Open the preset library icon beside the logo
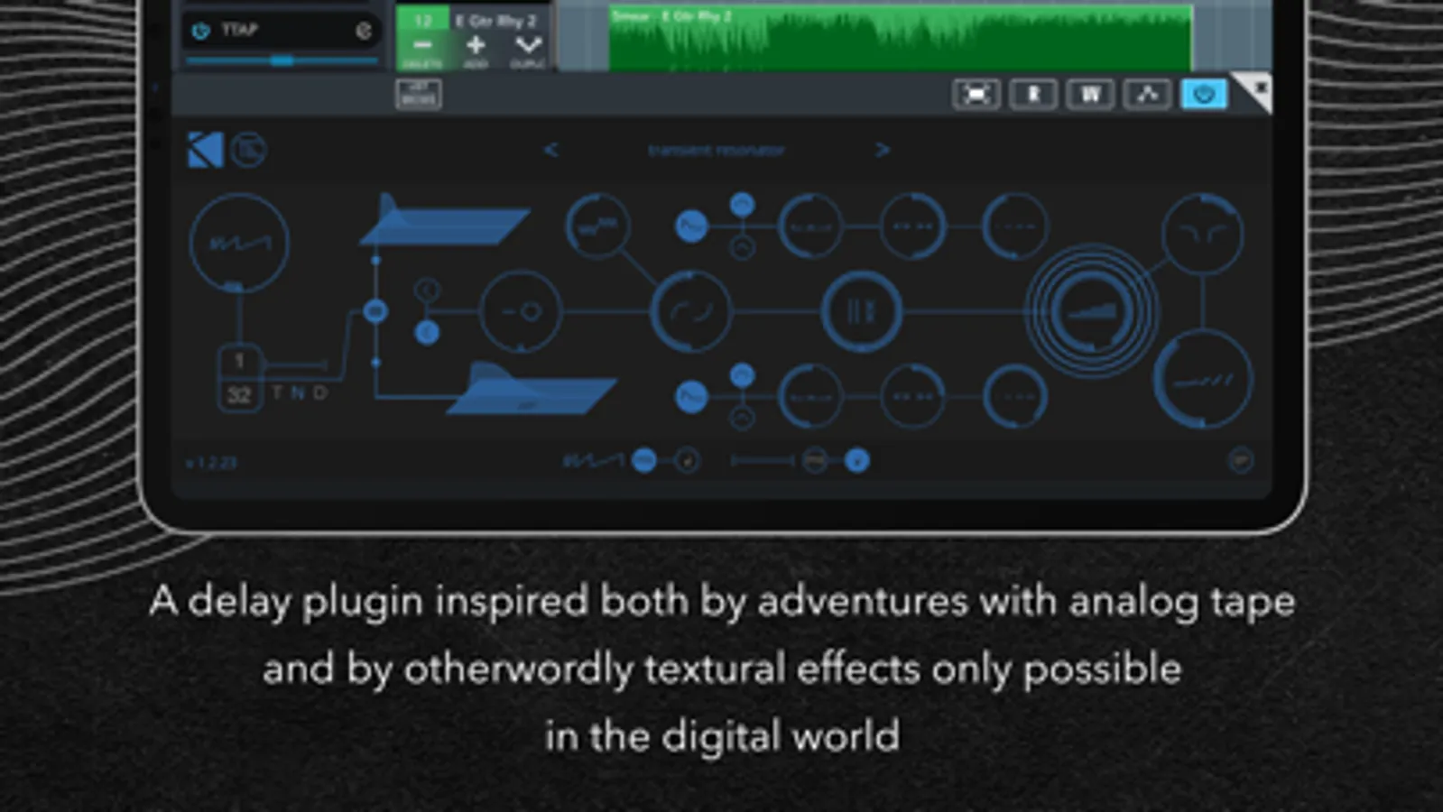 [248, 150]
